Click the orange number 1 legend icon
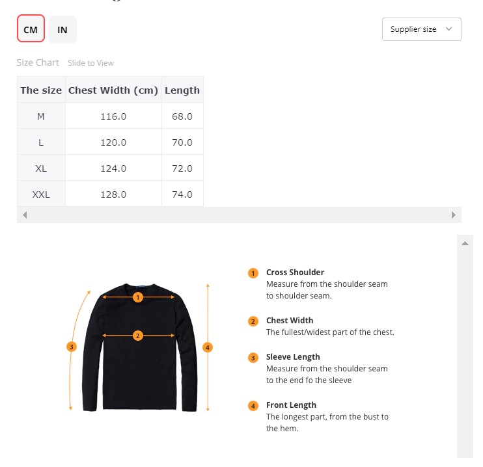 [253, 273]
